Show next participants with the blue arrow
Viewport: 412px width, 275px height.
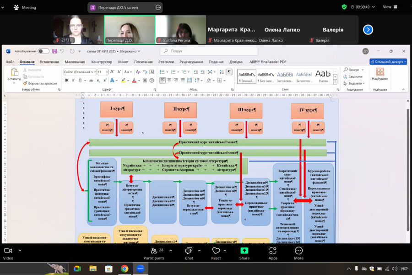368,29
